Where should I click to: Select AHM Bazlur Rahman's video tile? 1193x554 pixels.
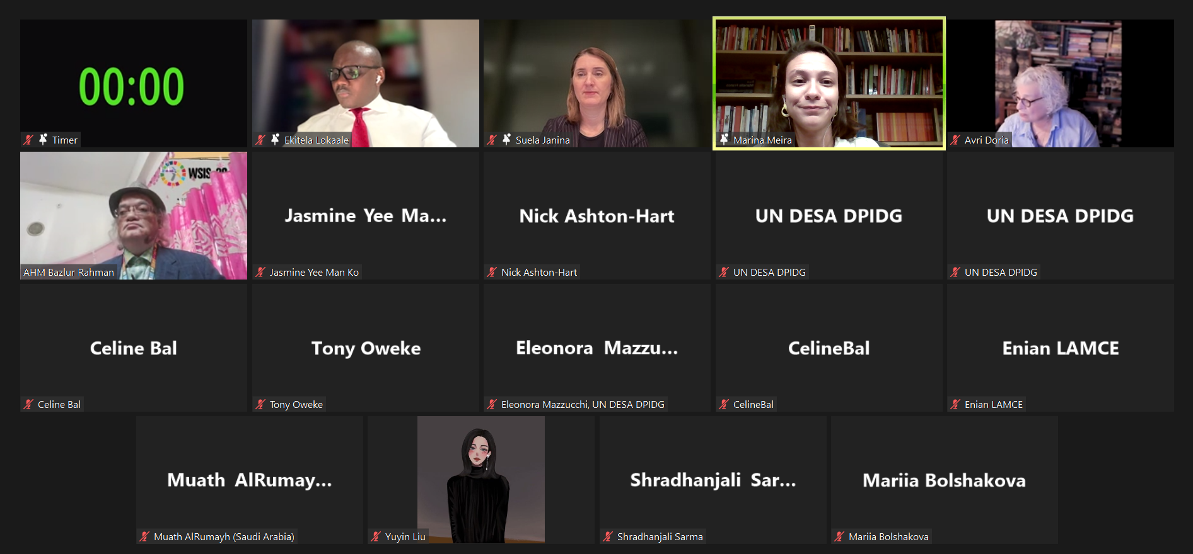(x=134, y=215)
